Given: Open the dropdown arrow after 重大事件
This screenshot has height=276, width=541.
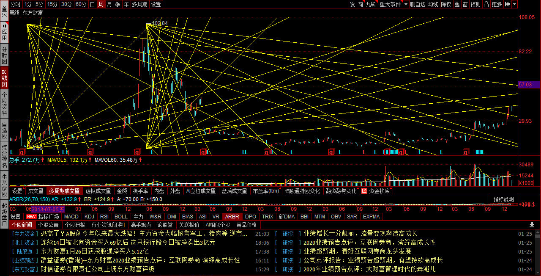Looking at the screenshot, I should tap(406, 4).
